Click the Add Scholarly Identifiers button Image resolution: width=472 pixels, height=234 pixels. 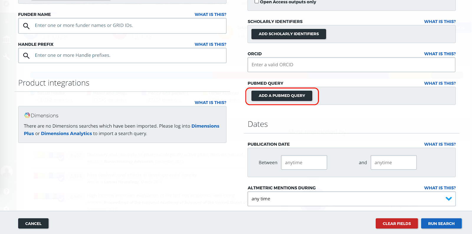[x=289, y=34]
